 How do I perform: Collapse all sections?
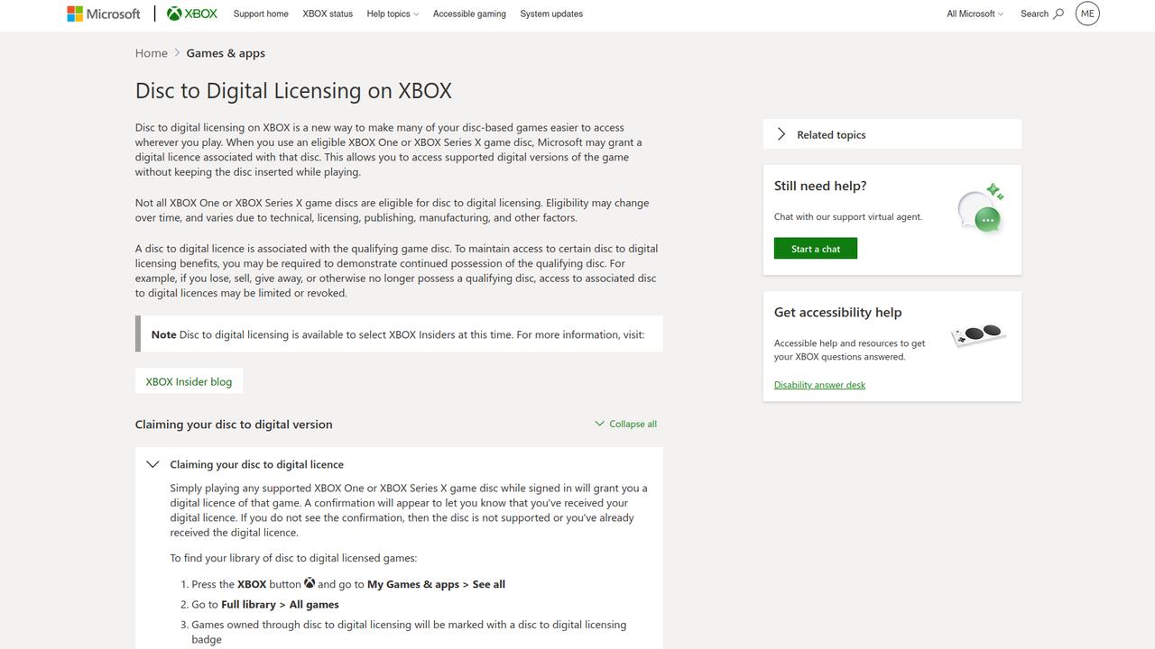point(625,424)
